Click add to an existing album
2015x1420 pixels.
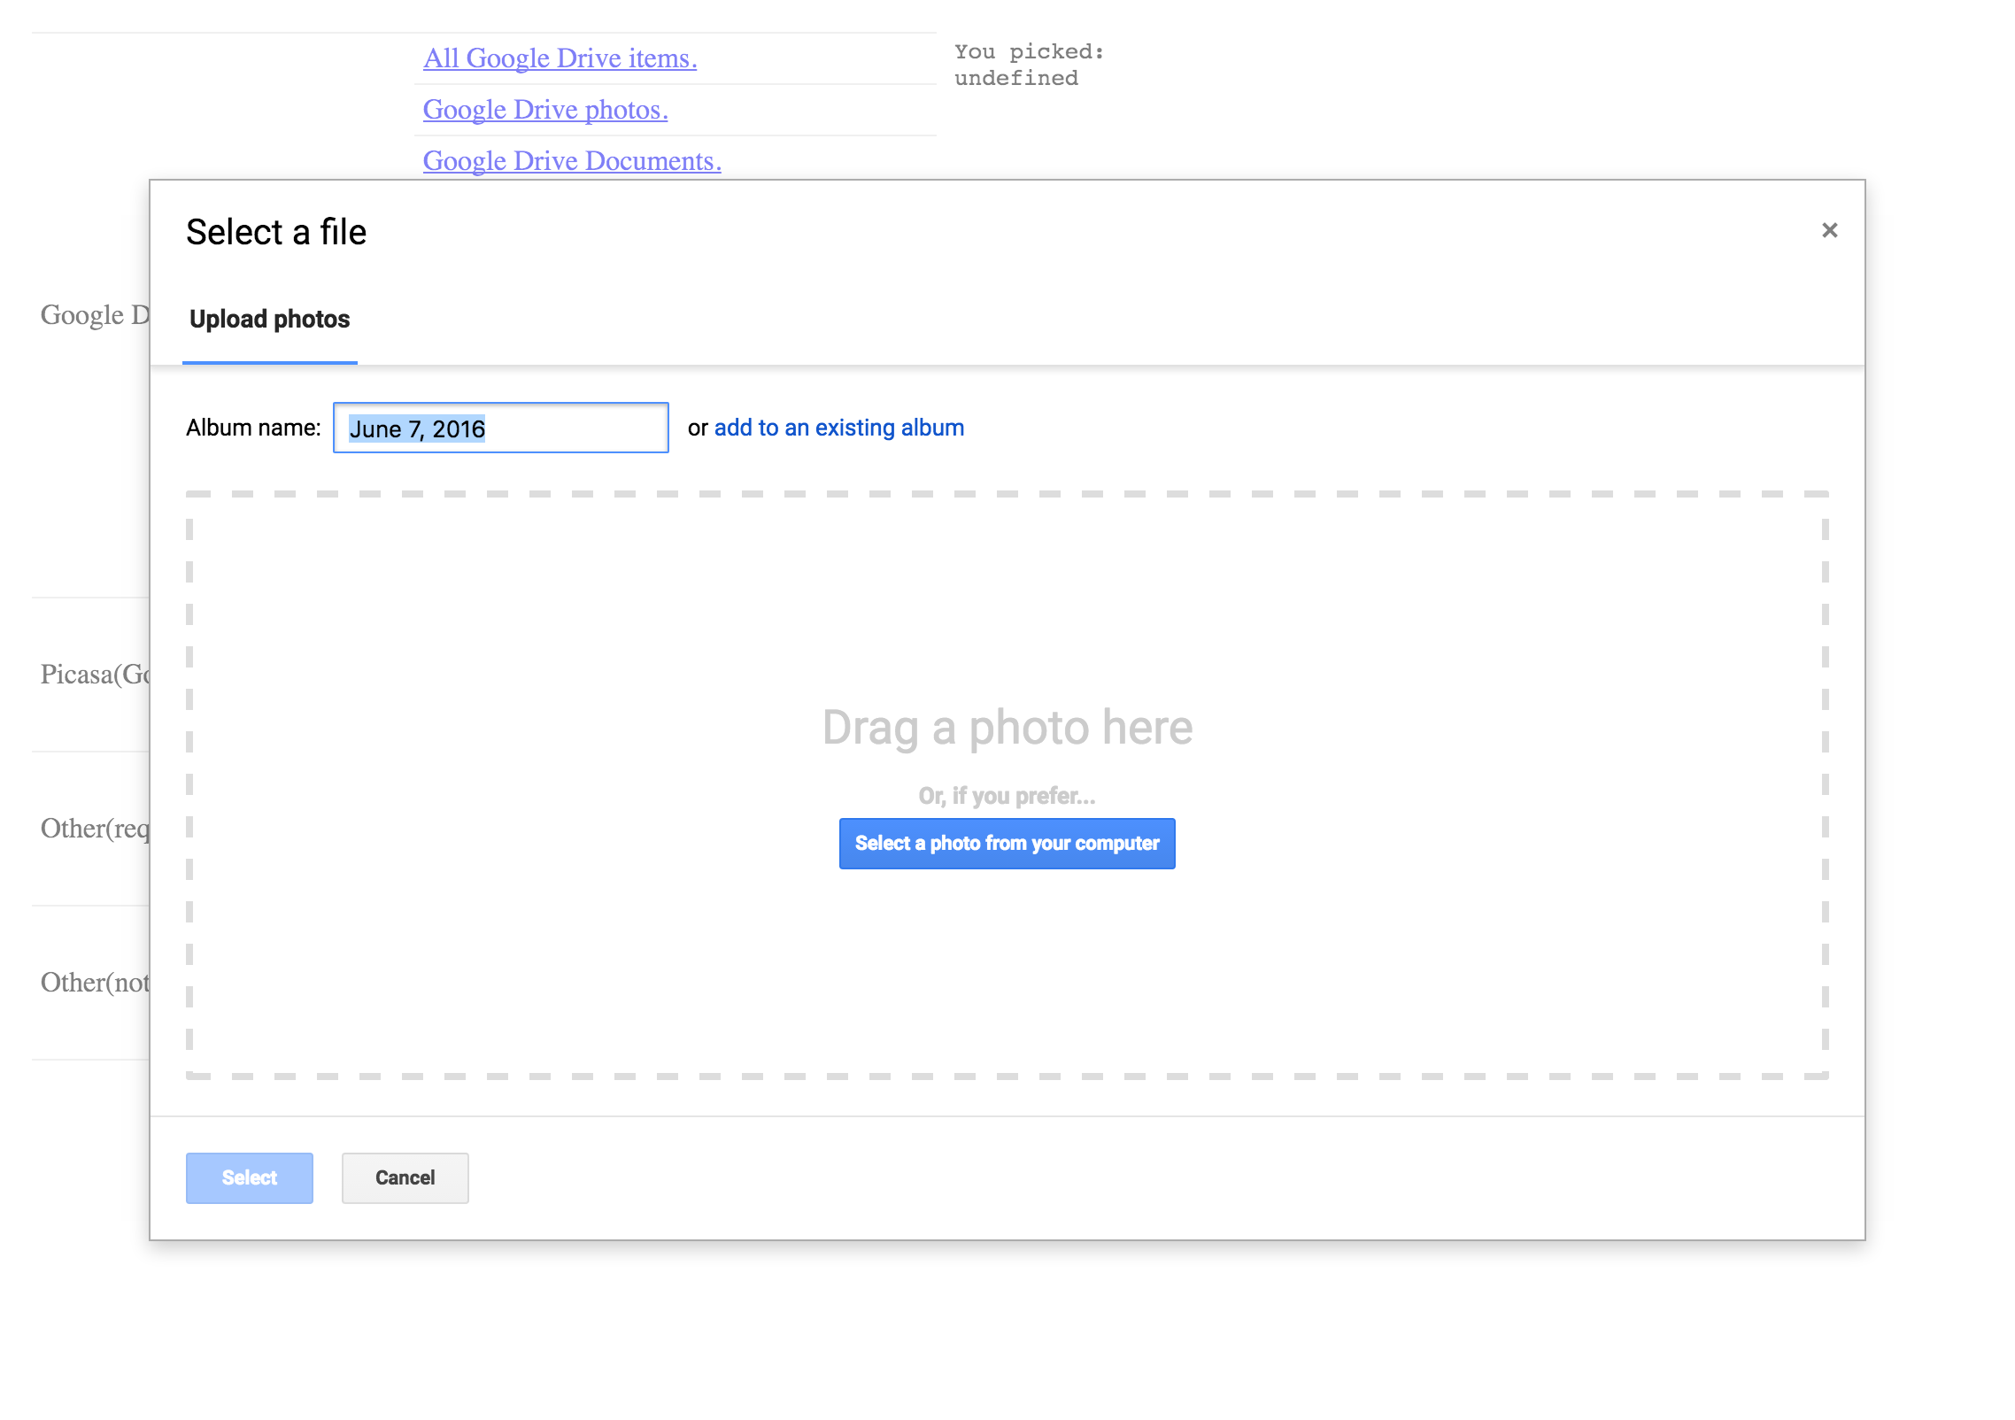839,428
